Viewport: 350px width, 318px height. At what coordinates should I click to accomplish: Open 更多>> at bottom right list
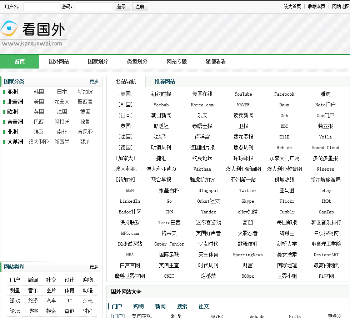[337, 316]
